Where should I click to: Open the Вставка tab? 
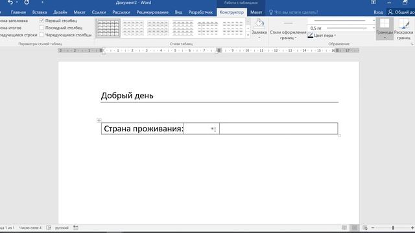tap(40, 12)
